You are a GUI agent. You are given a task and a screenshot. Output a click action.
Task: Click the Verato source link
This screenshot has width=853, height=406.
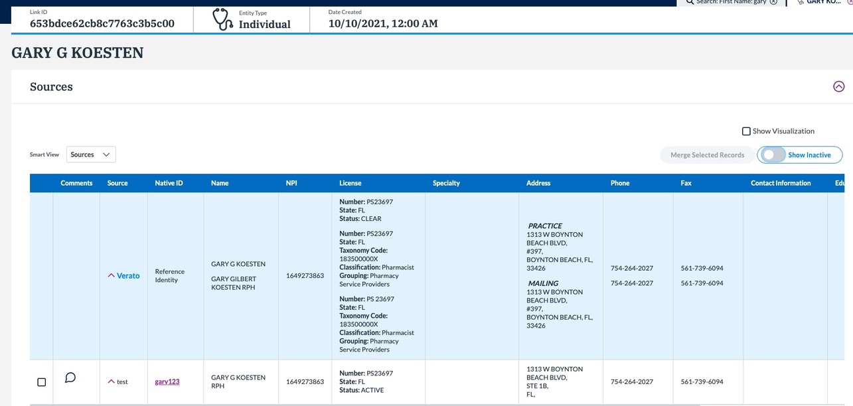point(128,275)
